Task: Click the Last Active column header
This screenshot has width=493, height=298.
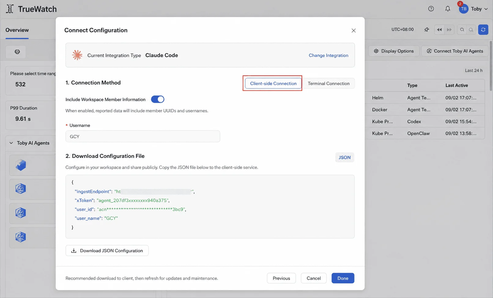Action: point(457,85)
